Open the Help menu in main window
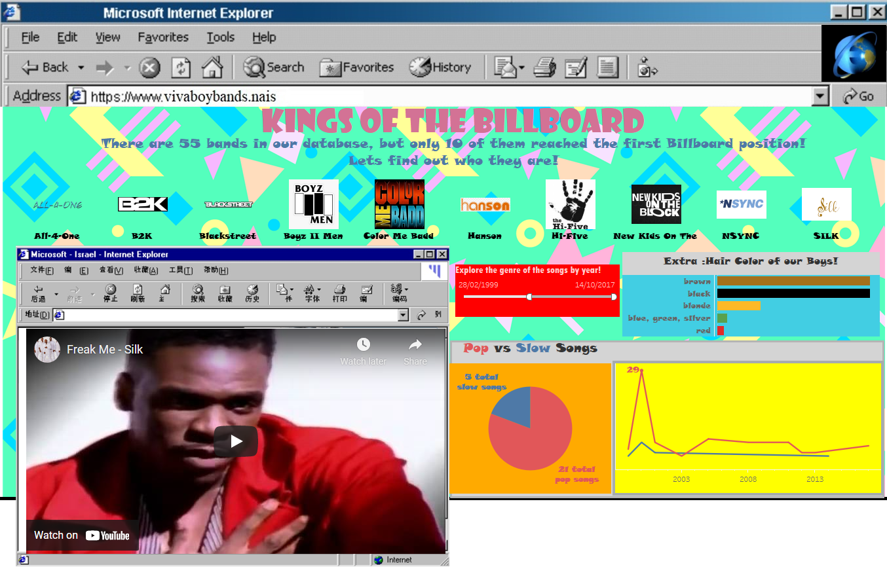The image size is (887, 582). [264, 37]
